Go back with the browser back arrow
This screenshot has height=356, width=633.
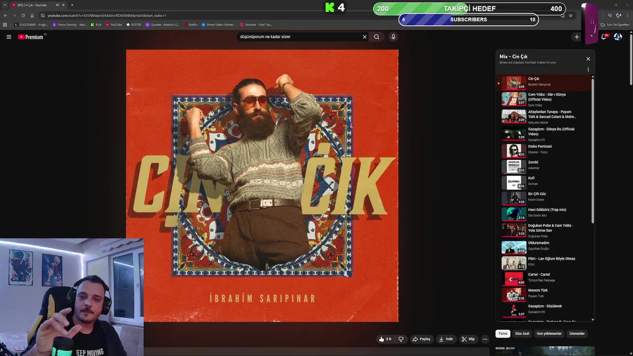[x=5, y=15]
